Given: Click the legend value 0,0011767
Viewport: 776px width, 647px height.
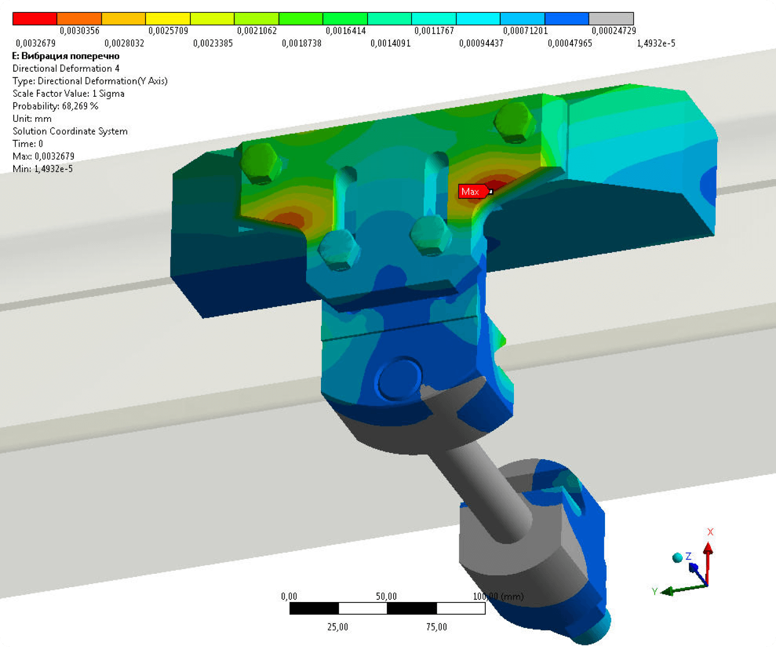Looking at the screenshot, I should (x=434, y=31).
